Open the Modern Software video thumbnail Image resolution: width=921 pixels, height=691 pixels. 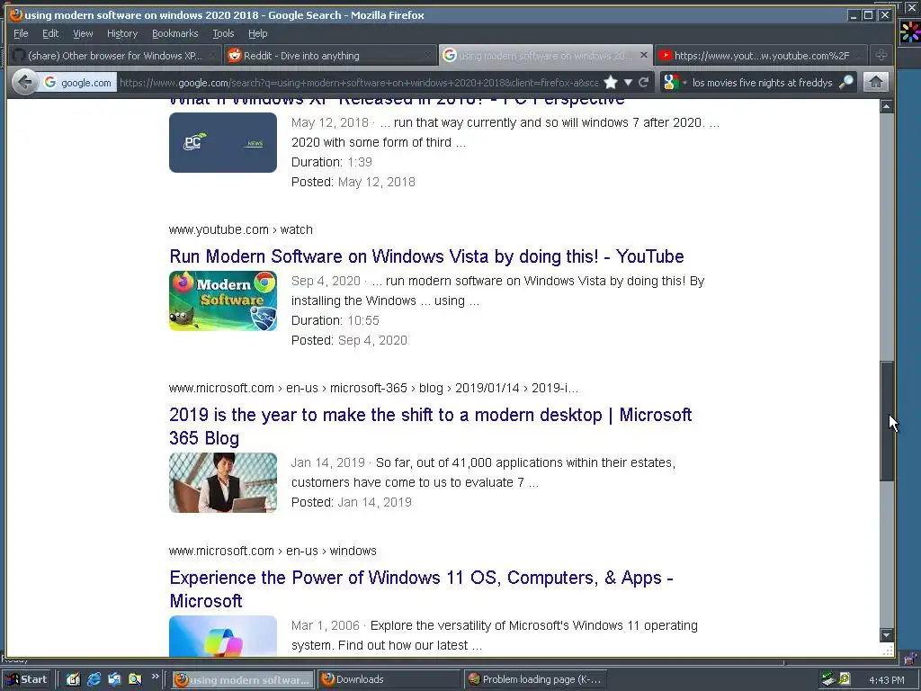223,301
